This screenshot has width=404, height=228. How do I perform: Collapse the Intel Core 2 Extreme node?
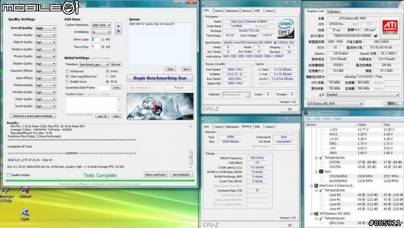tap(311, 186)
